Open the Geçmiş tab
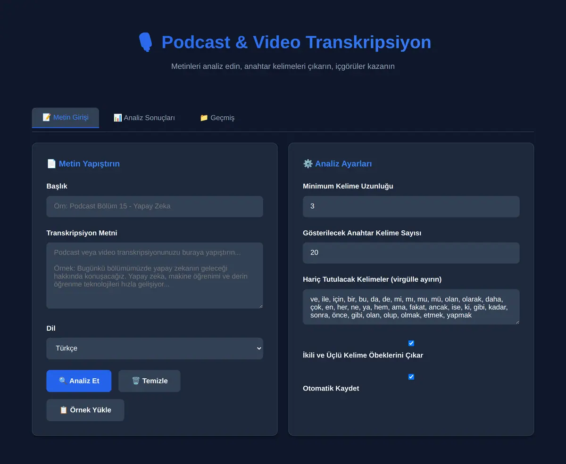 (217, 118)
